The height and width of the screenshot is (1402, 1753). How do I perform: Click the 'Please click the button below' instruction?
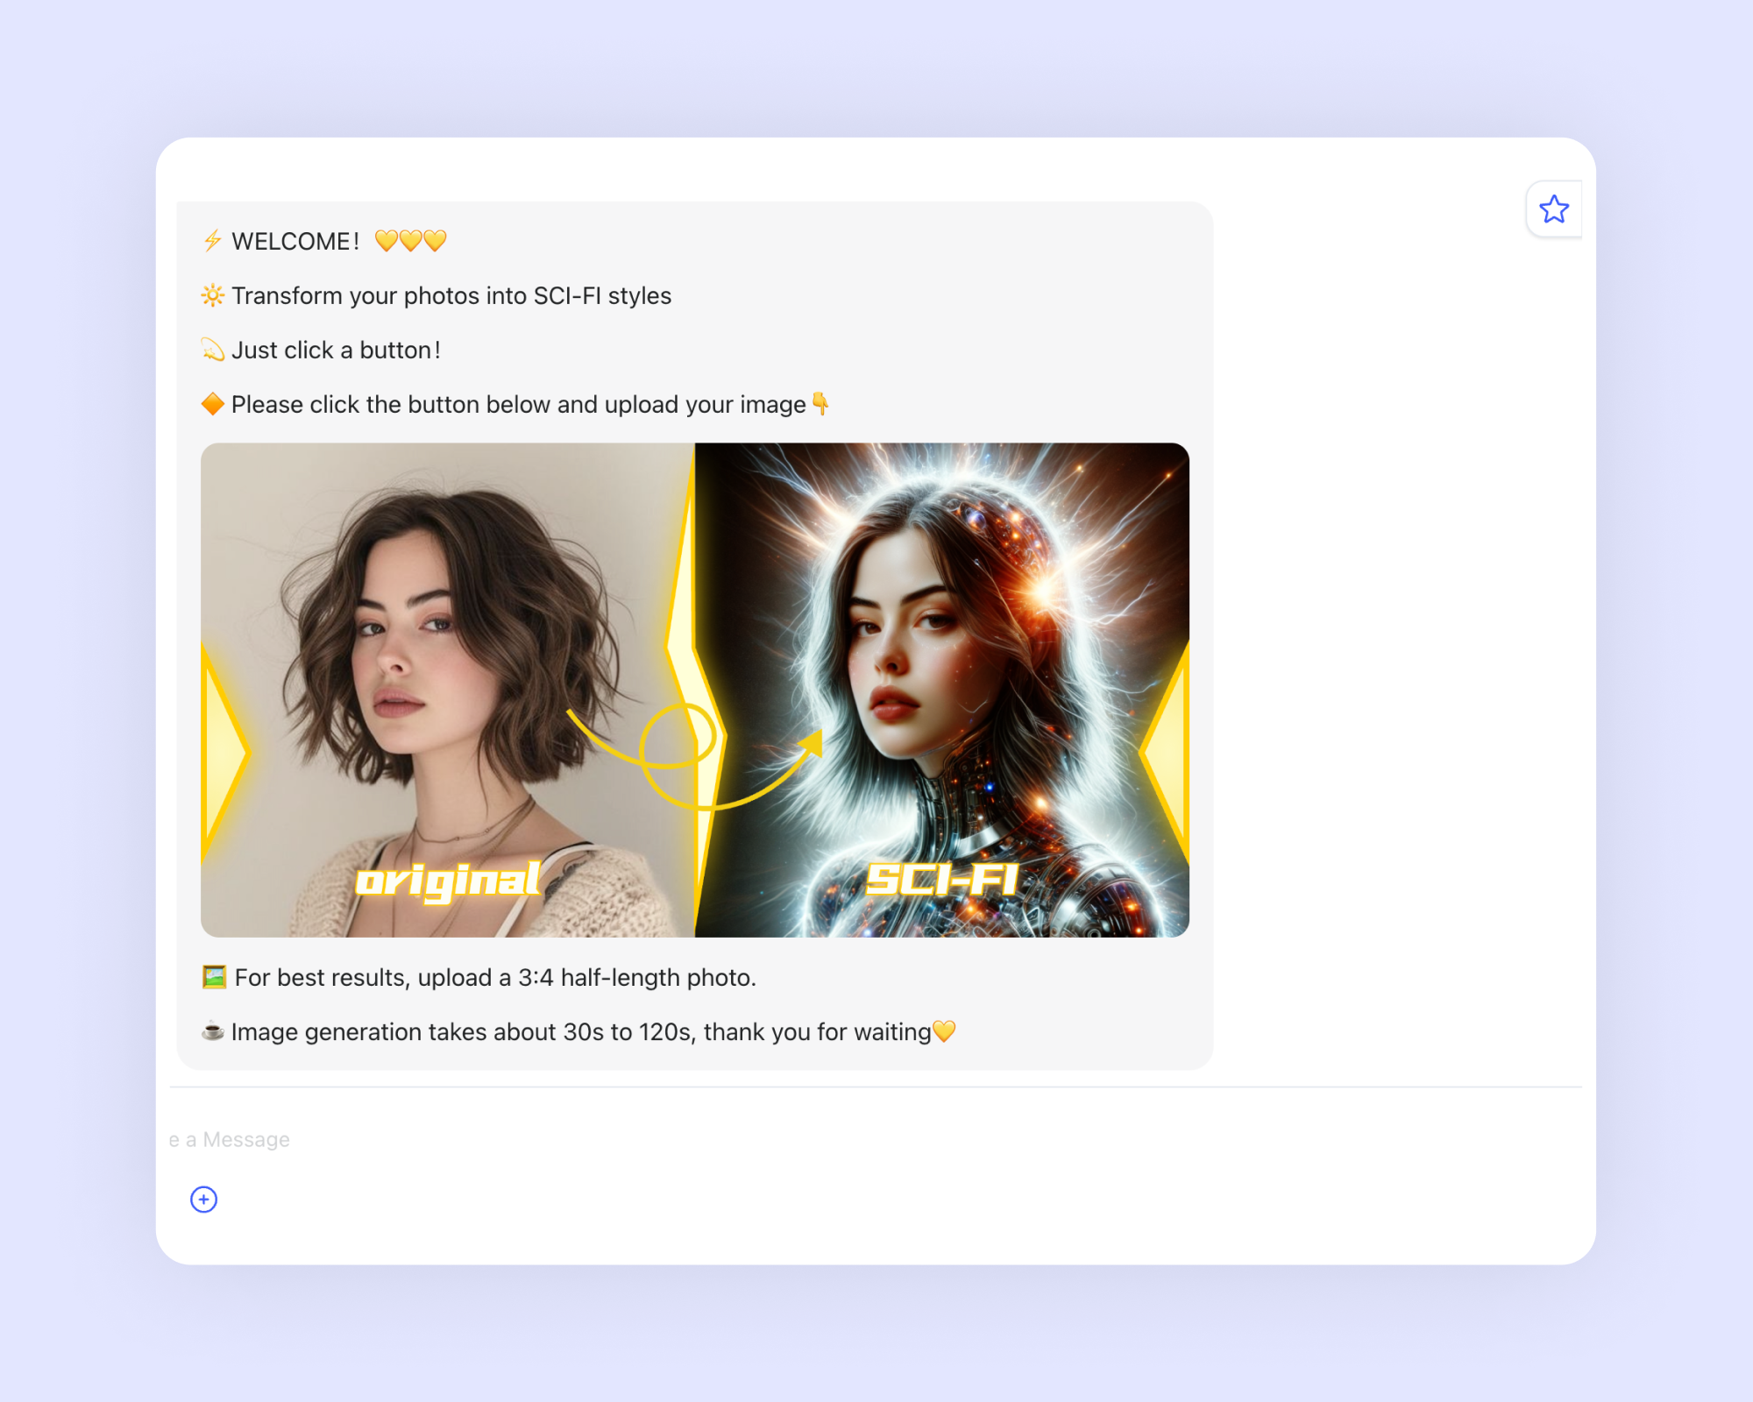tap(518, 404)
